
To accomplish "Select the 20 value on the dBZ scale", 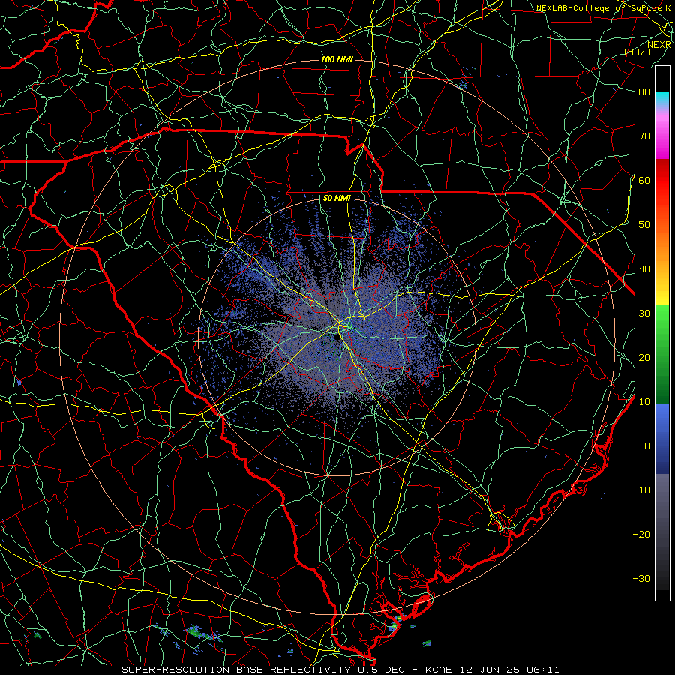I will tap(644, 358).
